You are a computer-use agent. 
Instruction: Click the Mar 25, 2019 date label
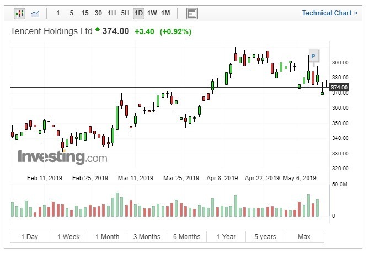tap(181, 178)
